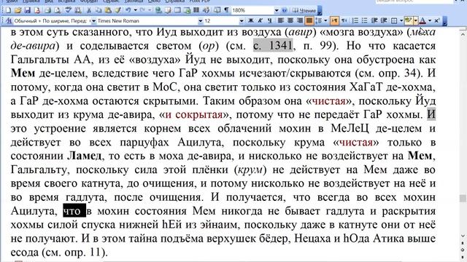Toggle show paragraph marks ¶
The width and height of the screenshot is (467, 262).
click(227, 10)
